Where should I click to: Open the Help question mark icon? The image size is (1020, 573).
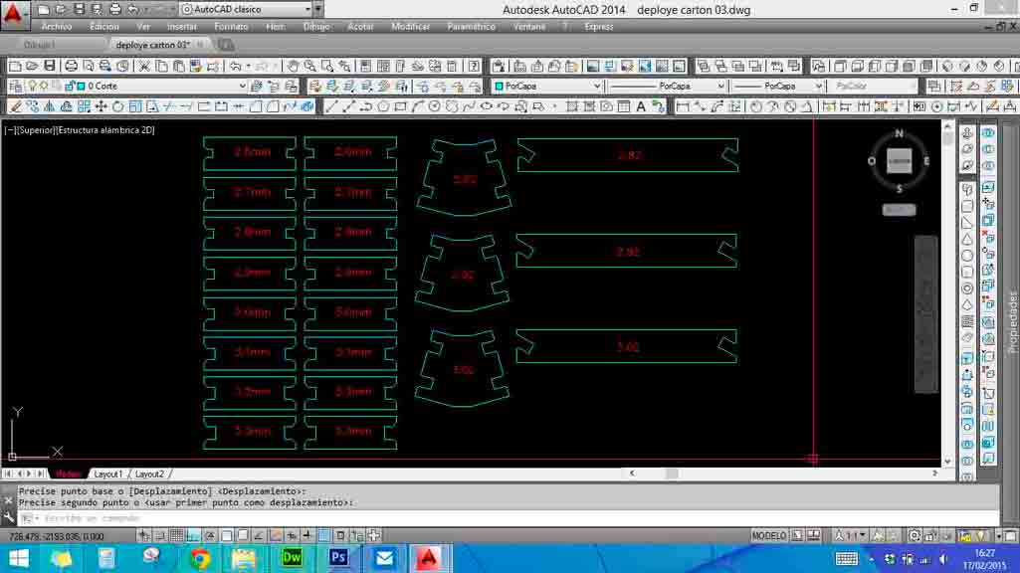coord(475,66)
